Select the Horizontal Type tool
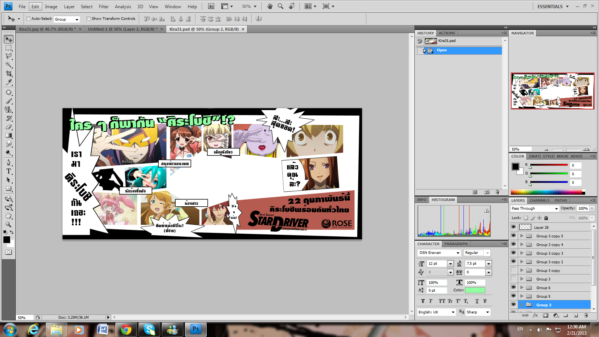Screen dimensions: 599x337 pyautogui.click(x=9, y=171)
